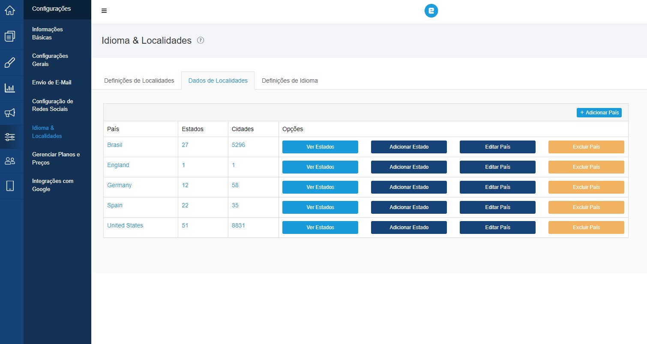Click the home icon in the sidebar
Viewport: 647px width, 344px height.
coord(10,10)
